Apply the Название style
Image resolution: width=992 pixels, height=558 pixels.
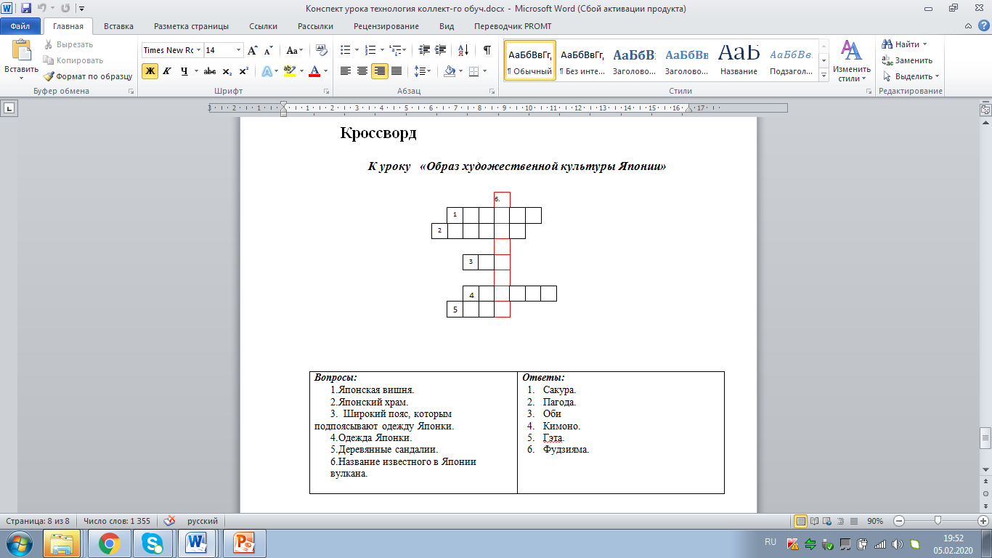coord(739,60)
